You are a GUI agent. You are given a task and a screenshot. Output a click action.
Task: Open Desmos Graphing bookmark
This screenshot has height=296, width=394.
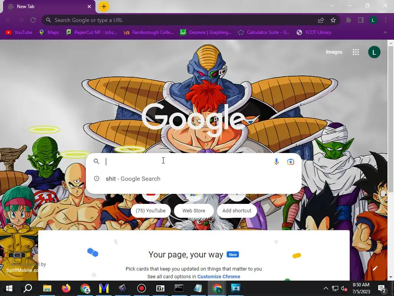[x=206, y=32]
